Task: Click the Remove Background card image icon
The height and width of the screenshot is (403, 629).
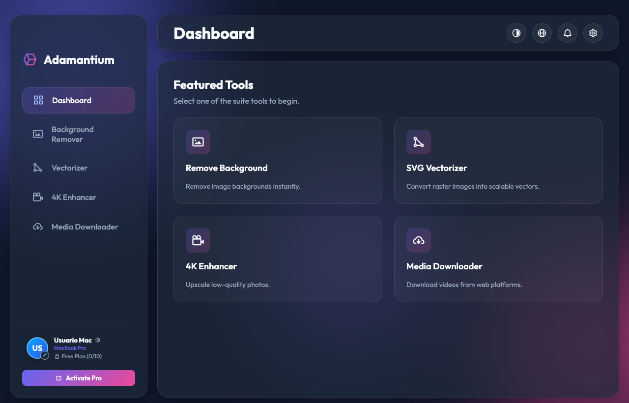Action: click(x=198, y=142)
